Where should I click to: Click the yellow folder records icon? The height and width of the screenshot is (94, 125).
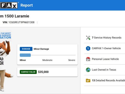tap(88, 80)
